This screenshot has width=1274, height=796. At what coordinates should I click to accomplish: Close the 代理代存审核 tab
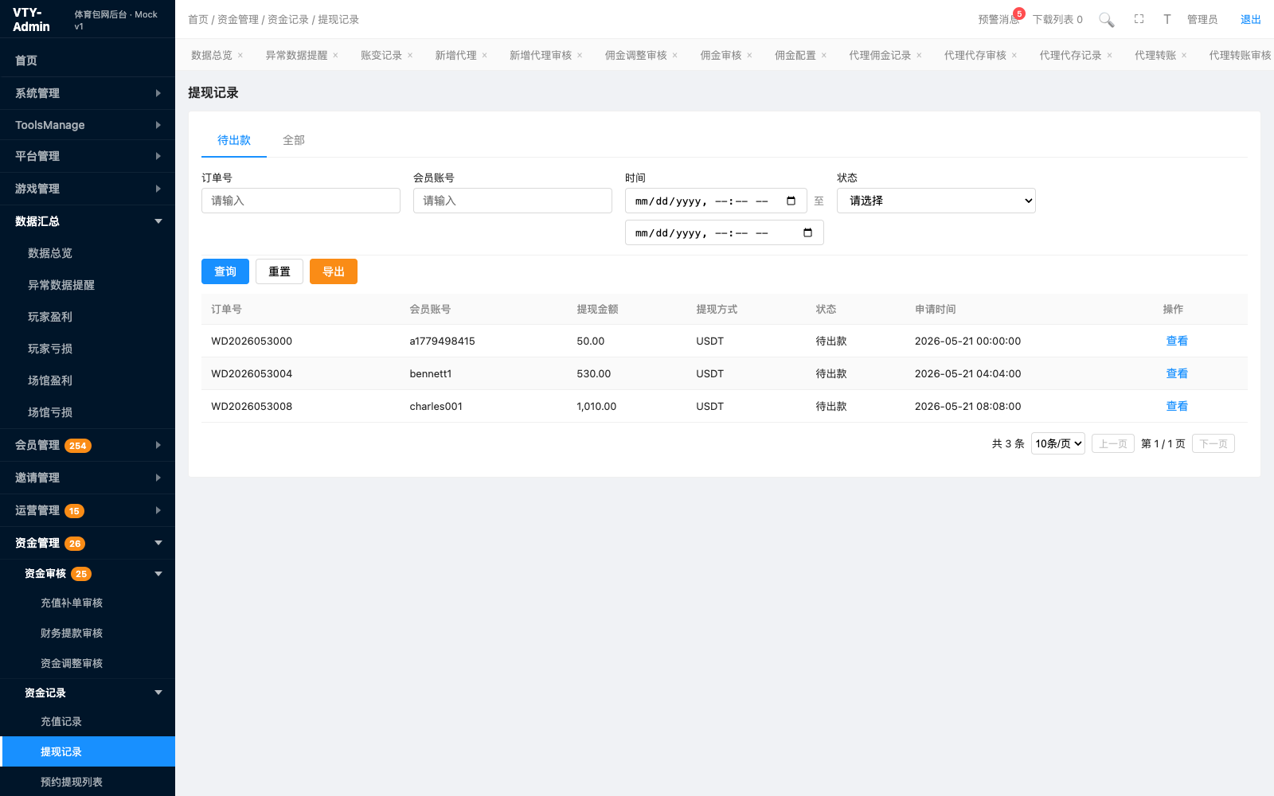pyautogui.click(x=1014, y=55)
